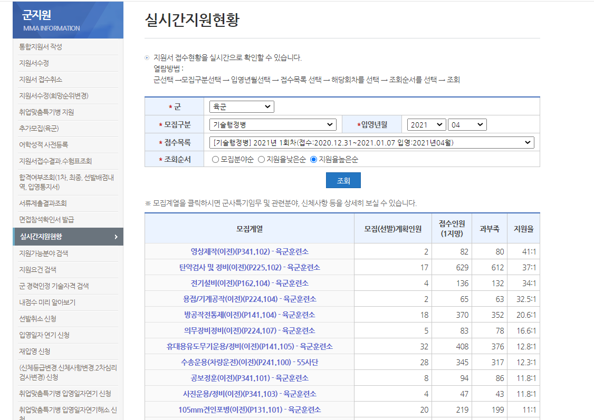Open the 입영년월 year dropdown 2021

pyautogui.click(x=426, y=124)
